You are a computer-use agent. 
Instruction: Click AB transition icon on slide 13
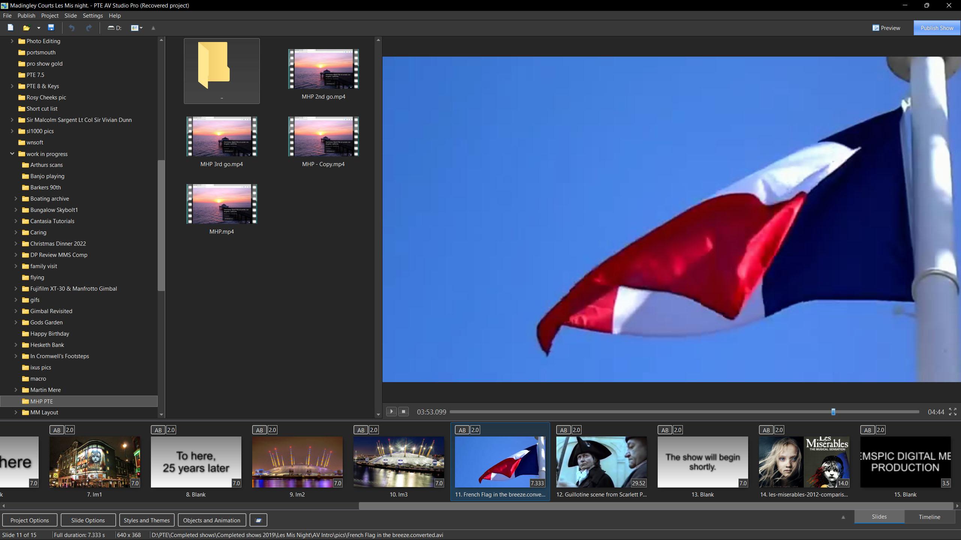point(665,430)
